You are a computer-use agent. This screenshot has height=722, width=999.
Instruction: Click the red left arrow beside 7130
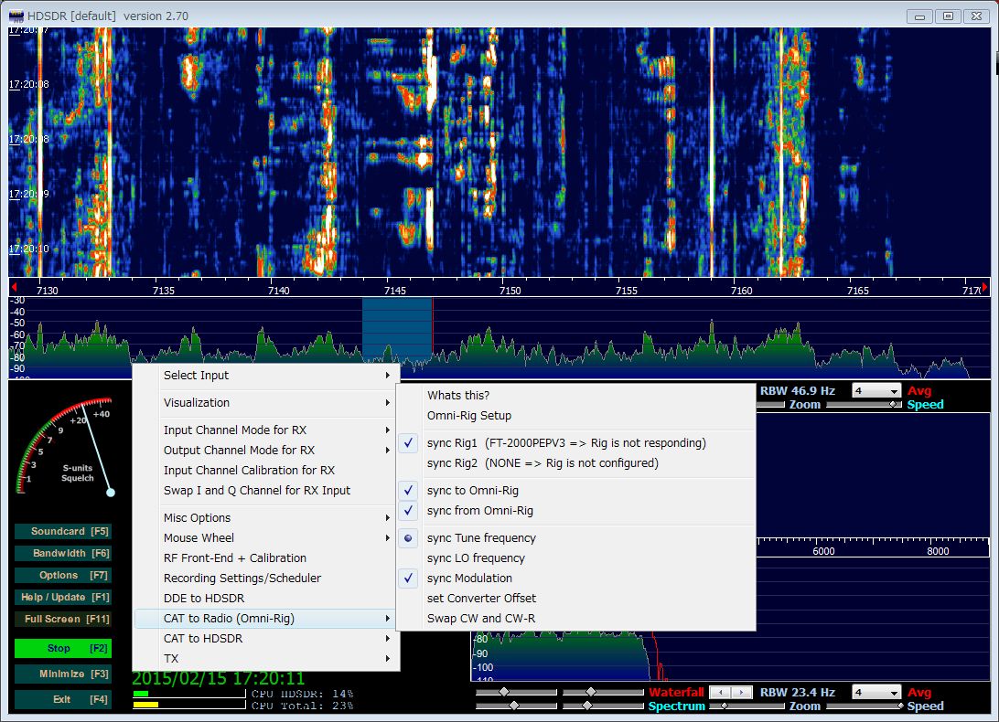14,287
